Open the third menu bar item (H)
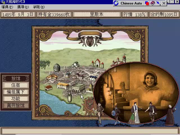Screen dimensions: 180x135 39,7
